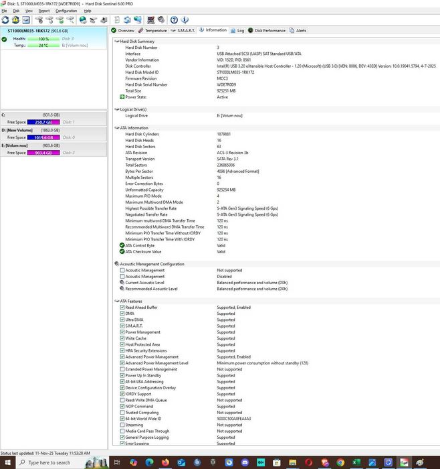The height and width of the screenshot is (469, 440).
Task: Open the Report menu
Action: [44, 11]
